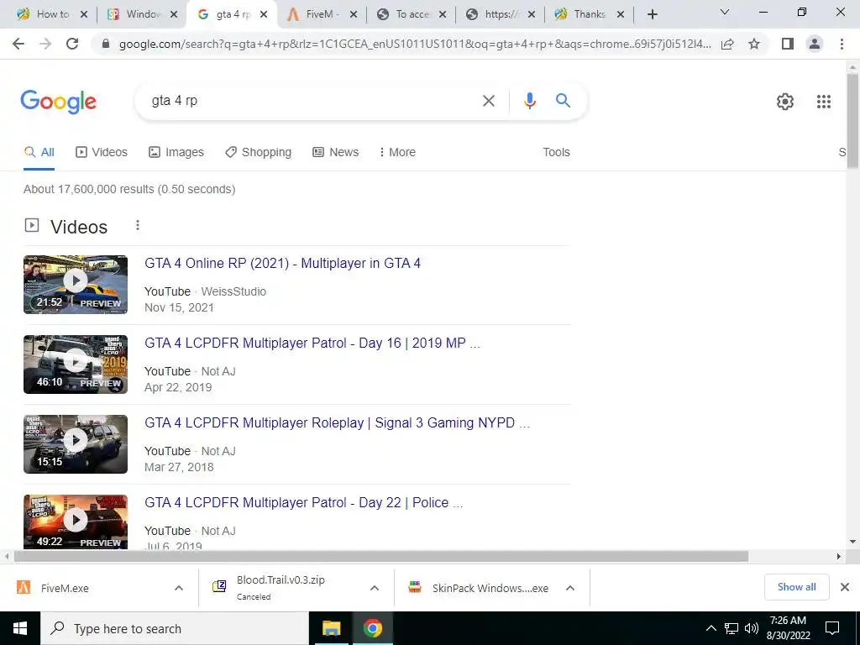The height and width of the screenshot is (645, 860).
Task: Open the Tools search options
Action: tap(556, 153)
